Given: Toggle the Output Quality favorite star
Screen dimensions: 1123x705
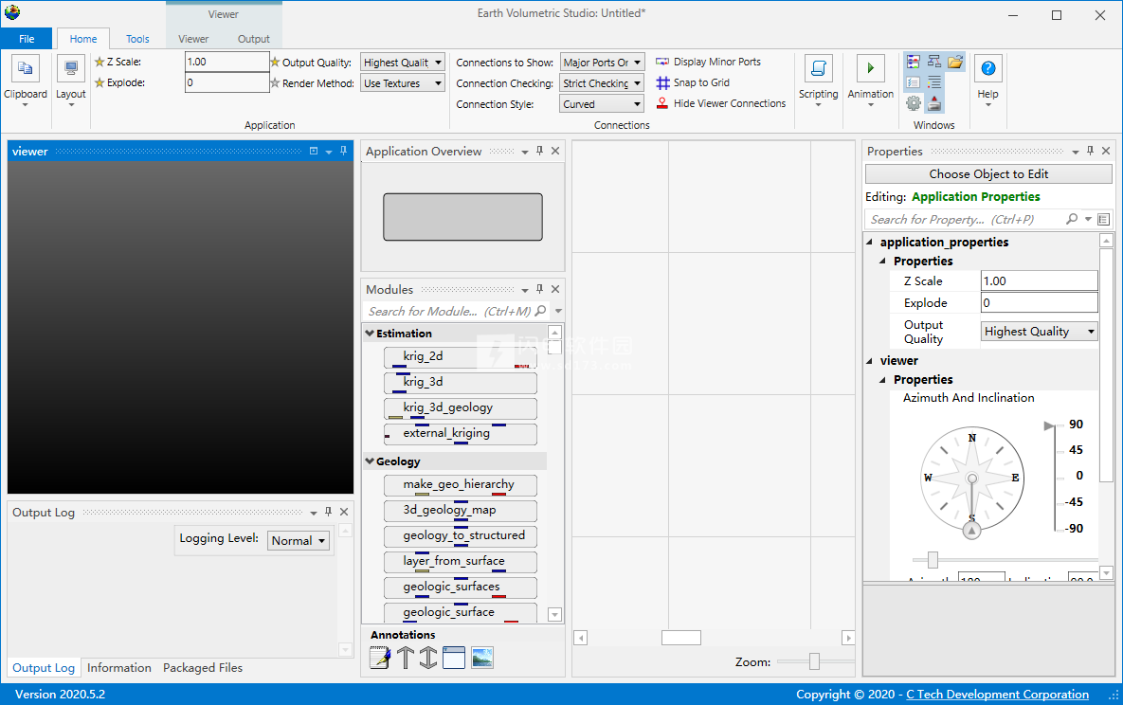Looking at the screenshot, I should [275, 63].
